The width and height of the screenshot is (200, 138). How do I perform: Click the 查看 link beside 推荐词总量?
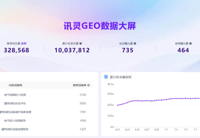point(24,44)
